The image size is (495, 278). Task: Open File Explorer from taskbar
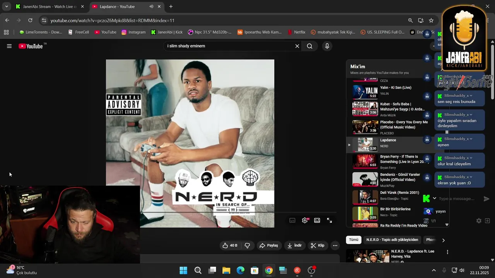click(226, 270)
